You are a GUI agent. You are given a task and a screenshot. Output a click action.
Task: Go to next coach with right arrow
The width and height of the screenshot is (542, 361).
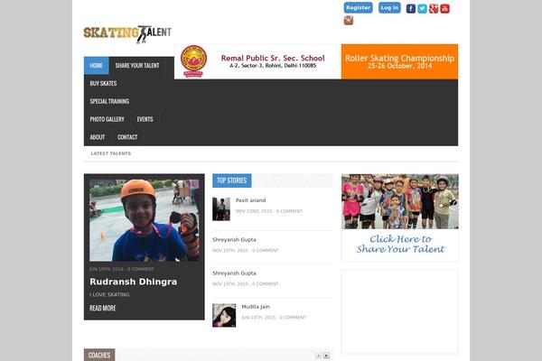[x=326, y=355]
